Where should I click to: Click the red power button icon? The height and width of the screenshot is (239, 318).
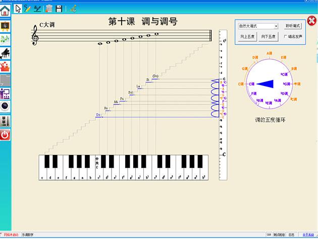tap(6, 134)
